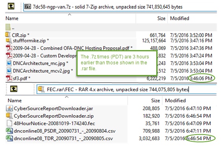
Task: Sort bottom pane by Modified column
Action: pos(176,100)
